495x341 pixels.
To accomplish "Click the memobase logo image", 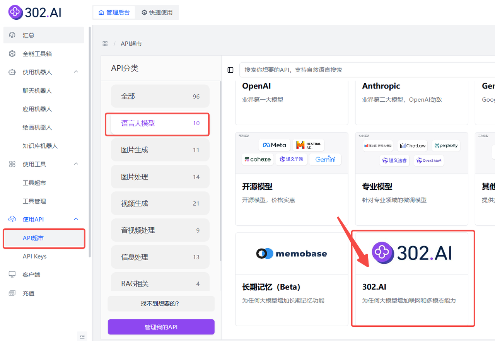I will pyautogui.click(x=292, y=254).
